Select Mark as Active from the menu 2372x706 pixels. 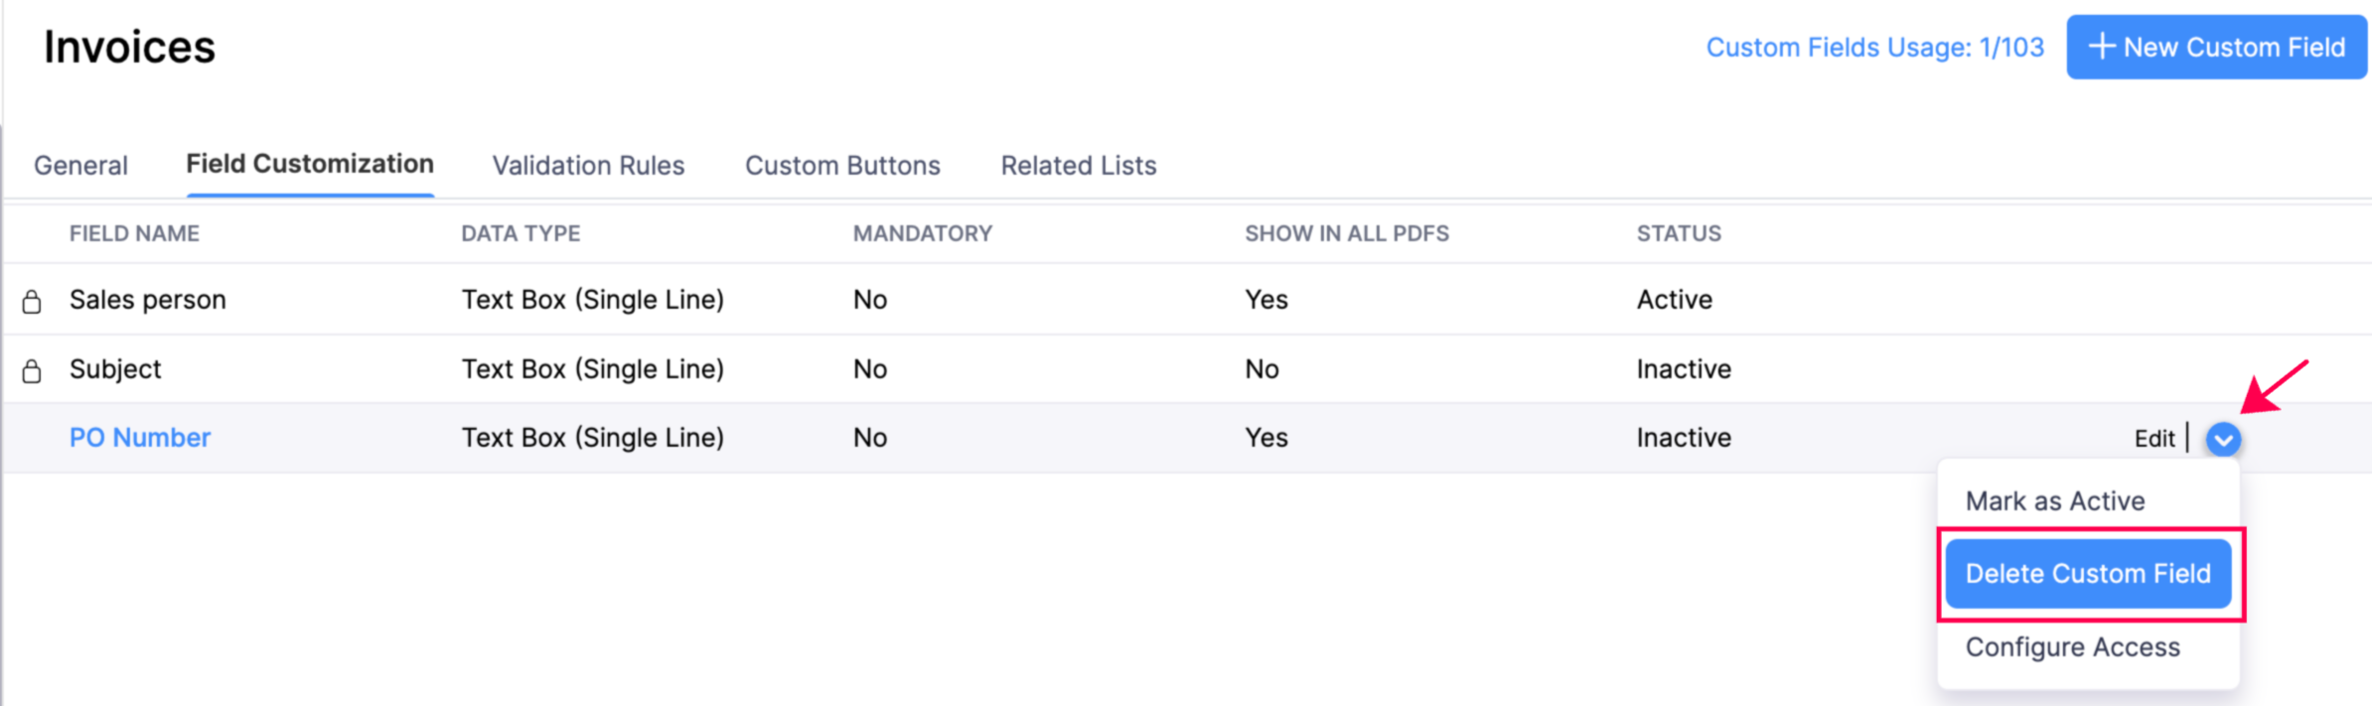[x=2054, y=500]
